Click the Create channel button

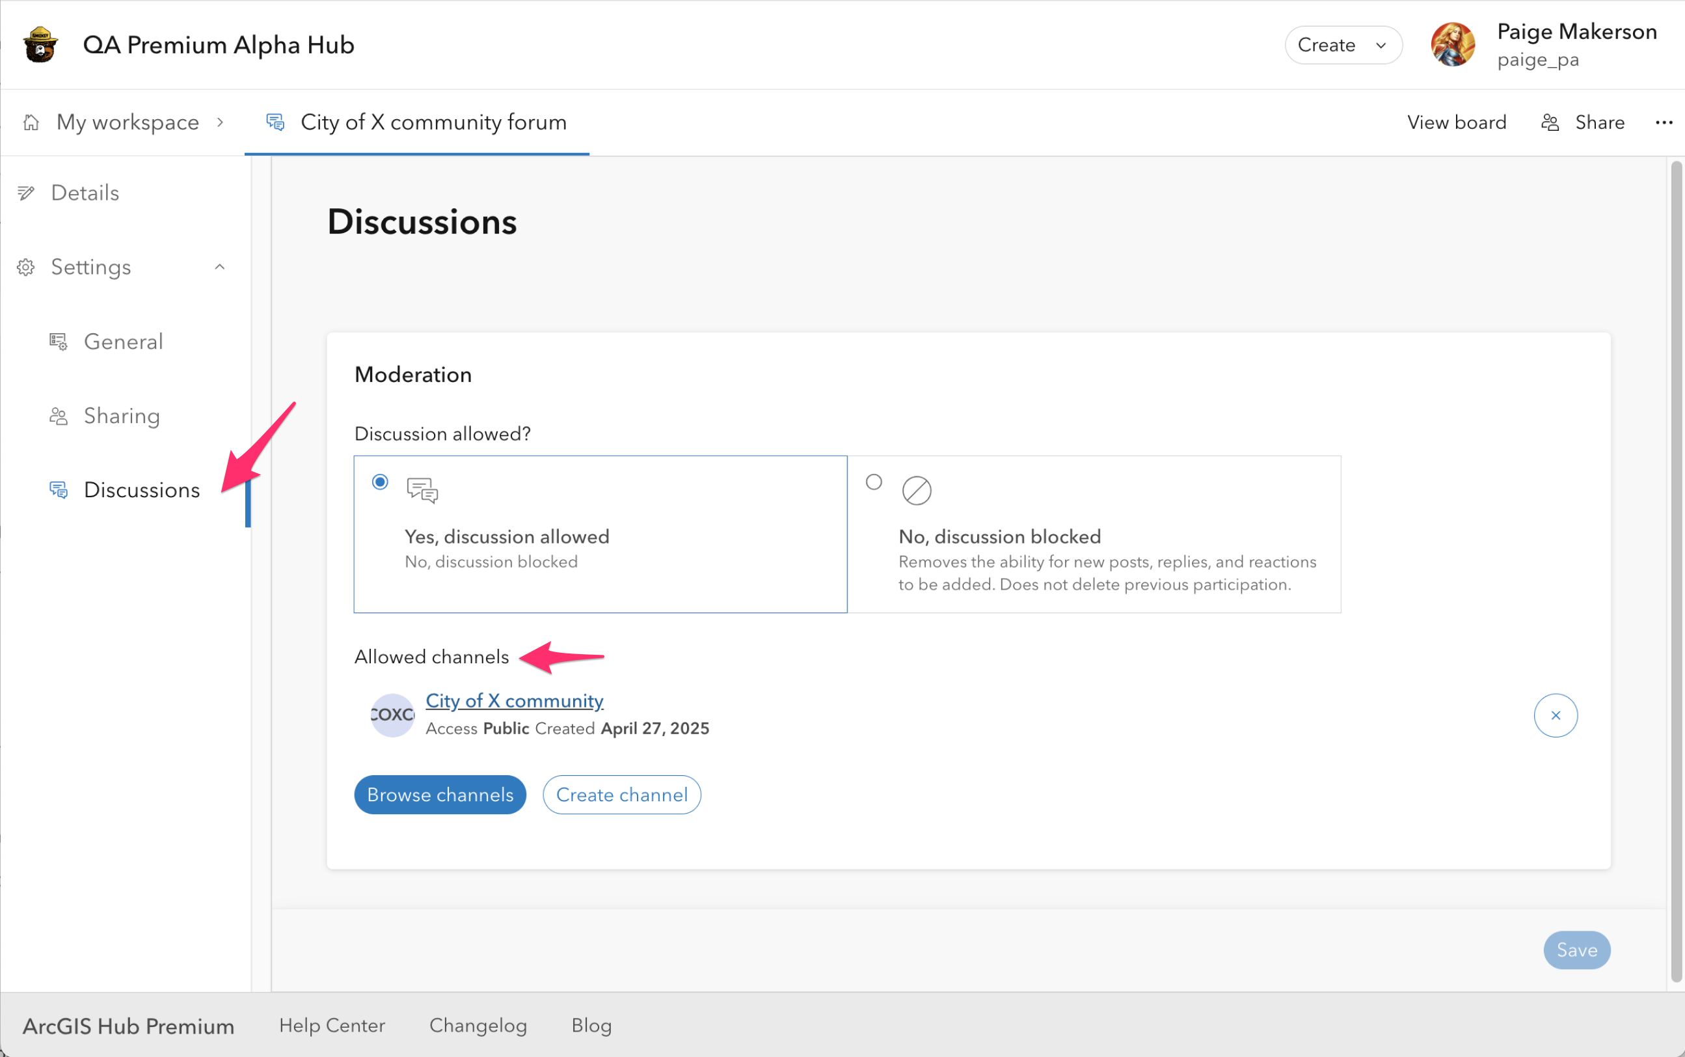pyautogui.click(x=621, y=794)
